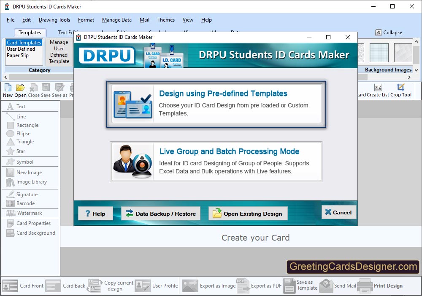Collapse the ribbon
Viewport: 422px width, 296px height.
tap(389, 33)
